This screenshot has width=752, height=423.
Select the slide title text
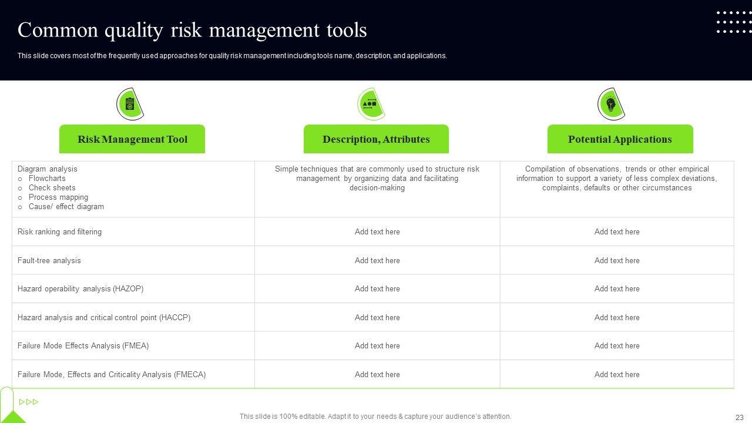tap(192, 30)
